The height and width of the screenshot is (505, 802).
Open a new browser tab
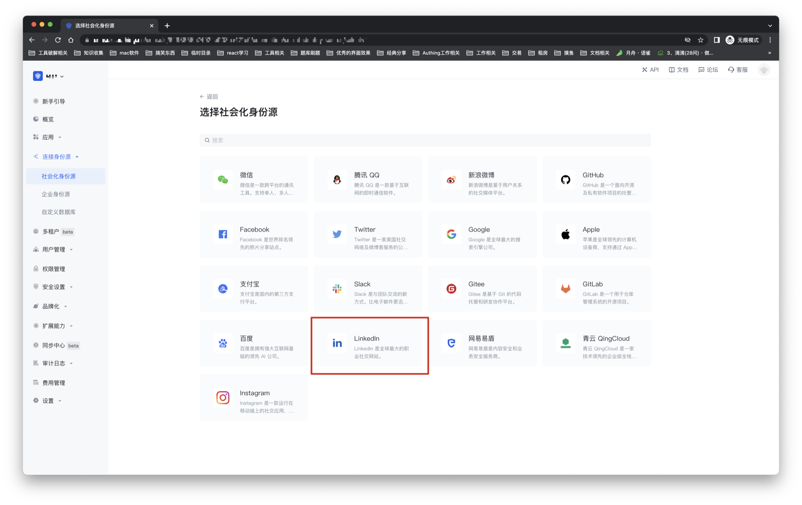[167, 26]
